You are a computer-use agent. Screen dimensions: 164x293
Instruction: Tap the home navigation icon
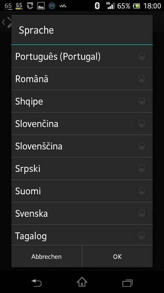[x=82, y=282]
